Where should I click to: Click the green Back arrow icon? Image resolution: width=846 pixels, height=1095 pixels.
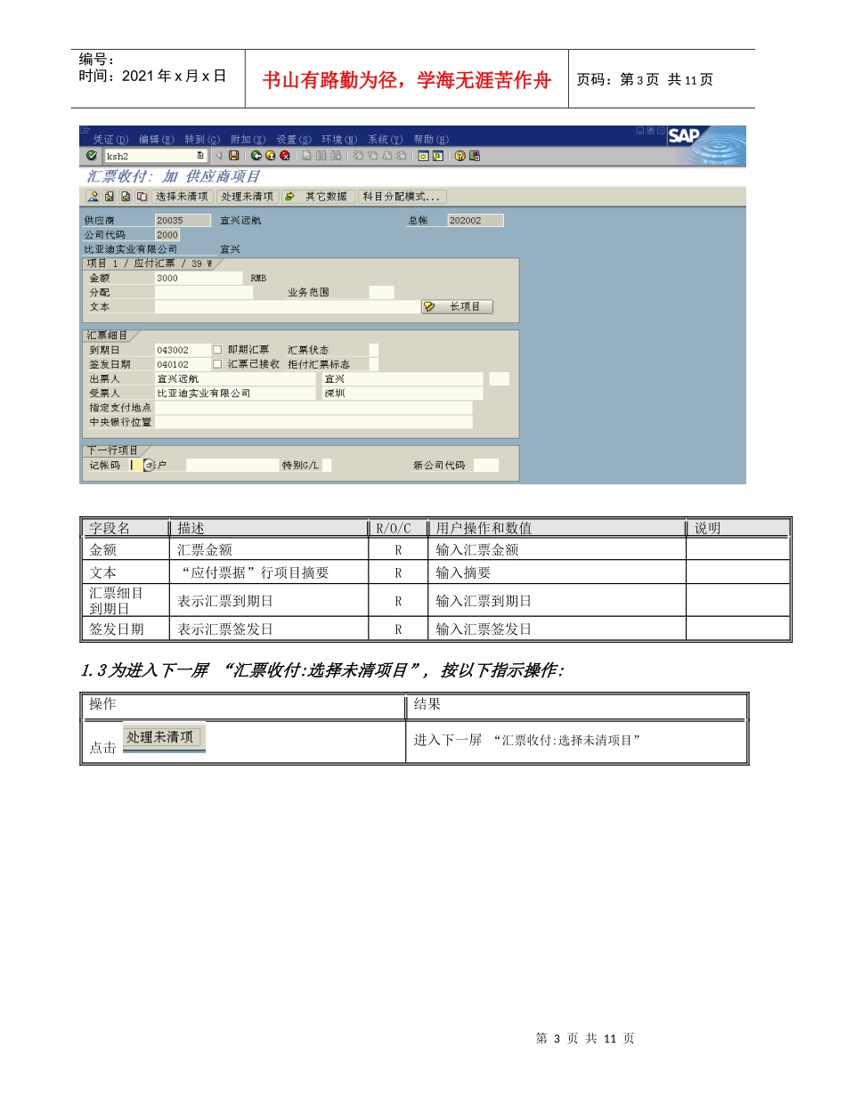pos(256,156)
